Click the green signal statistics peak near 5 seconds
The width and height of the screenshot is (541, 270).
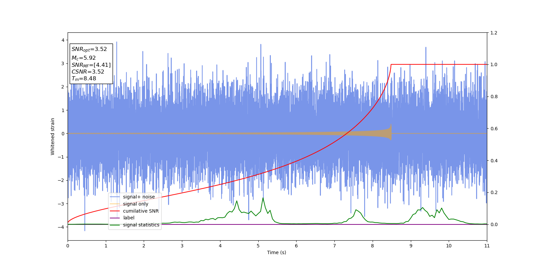[x=263, y=198]
